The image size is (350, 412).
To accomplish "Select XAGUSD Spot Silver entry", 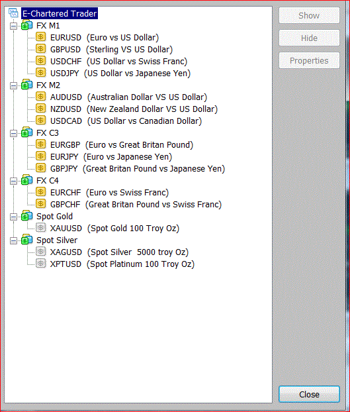I will [119, 252].
